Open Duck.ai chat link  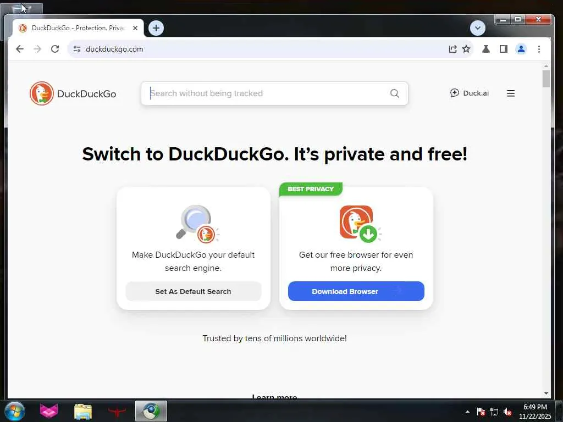click(470, 93)
